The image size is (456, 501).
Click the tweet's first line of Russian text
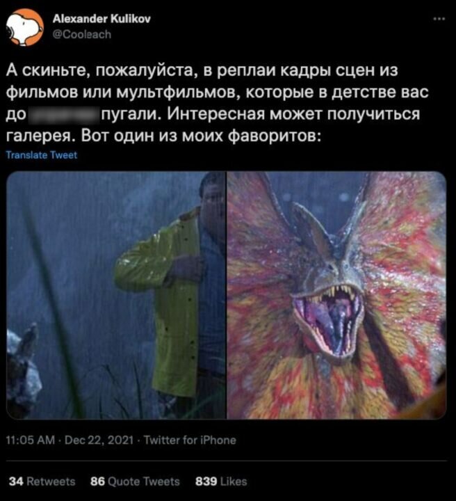point(202,70)
